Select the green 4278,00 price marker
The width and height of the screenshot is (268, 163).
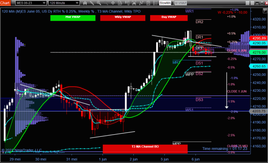[x=259, y=52]
